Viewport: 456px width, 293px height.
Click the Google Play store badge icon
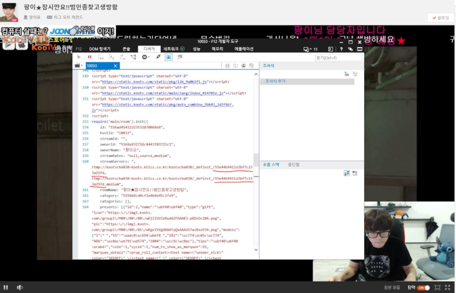coord(8,44)
